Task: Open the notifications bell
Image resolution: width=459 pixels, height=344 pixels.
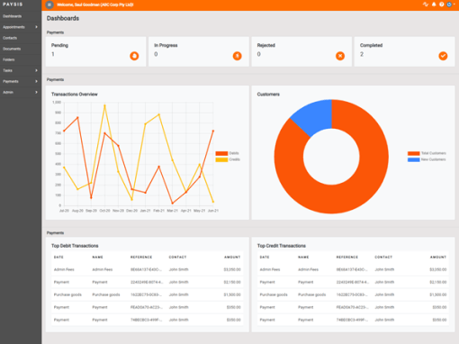Action: click(x=434, y=5)
